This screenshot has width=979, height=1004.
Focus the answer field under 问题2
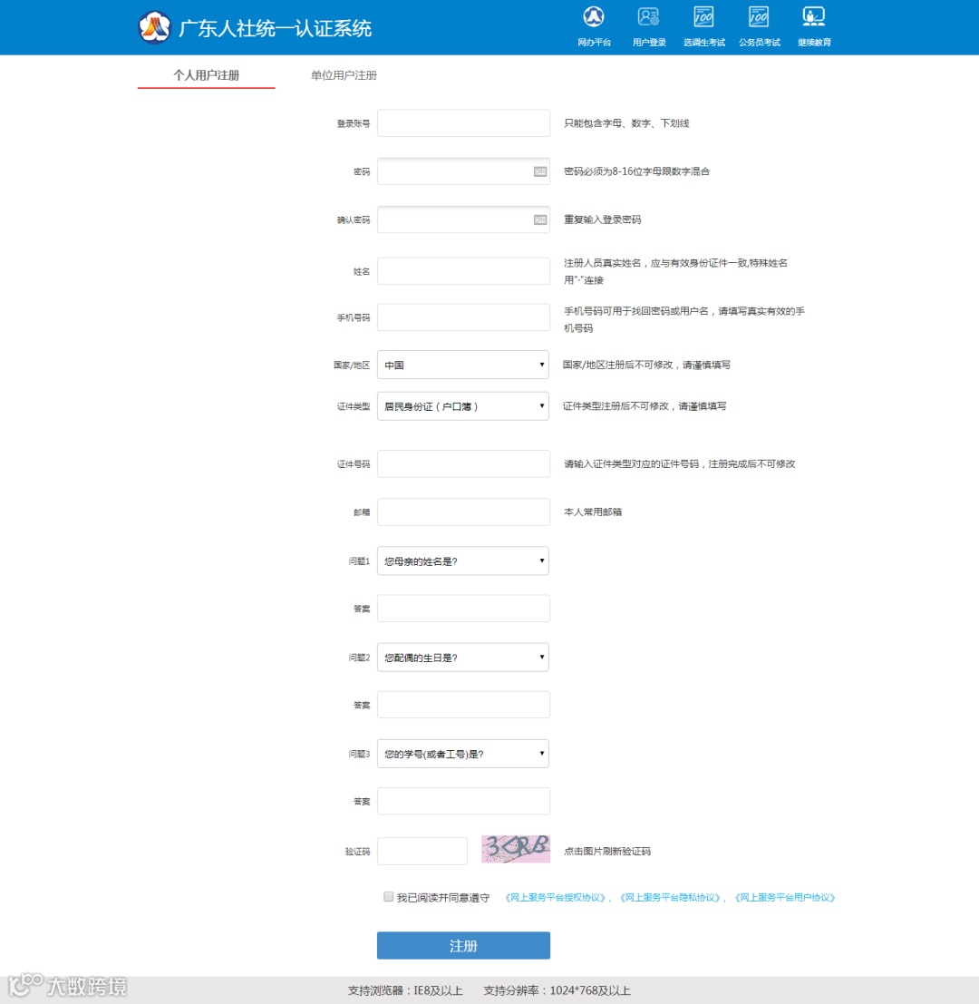point(463,705)
